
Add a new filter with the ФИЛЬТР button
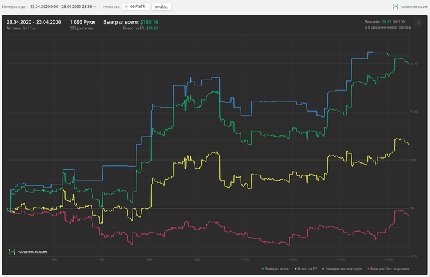[x=136, y=7]
